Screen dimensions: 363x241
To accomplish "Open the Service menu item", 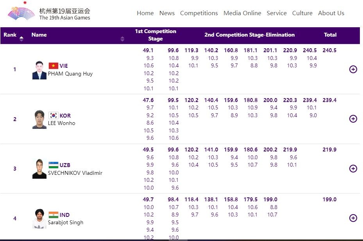I will point(277,13).
